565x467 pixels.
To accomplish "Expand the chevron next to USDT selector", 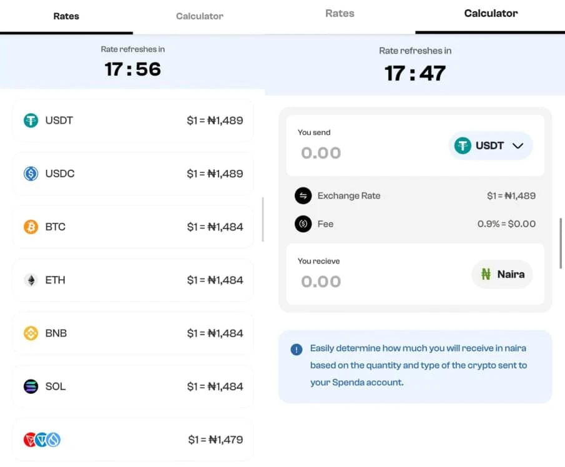I will coord(518,145).
